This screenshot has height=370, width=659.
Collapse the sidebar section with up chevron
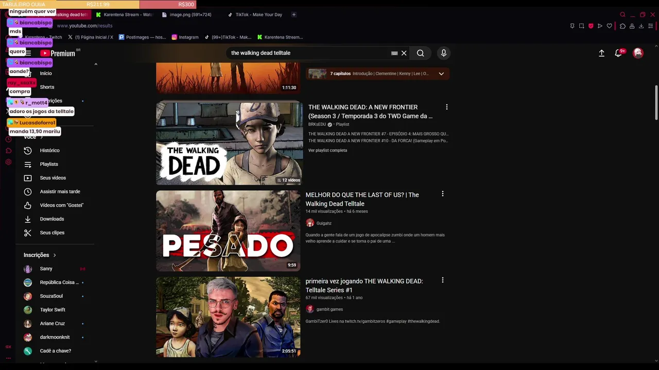pos(96,64)
